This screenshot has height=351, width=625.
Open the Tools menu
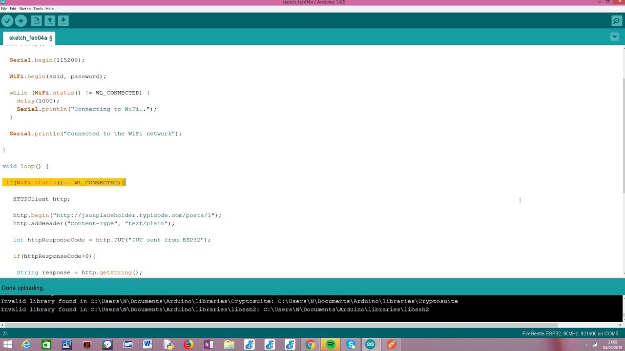[38, 9]
